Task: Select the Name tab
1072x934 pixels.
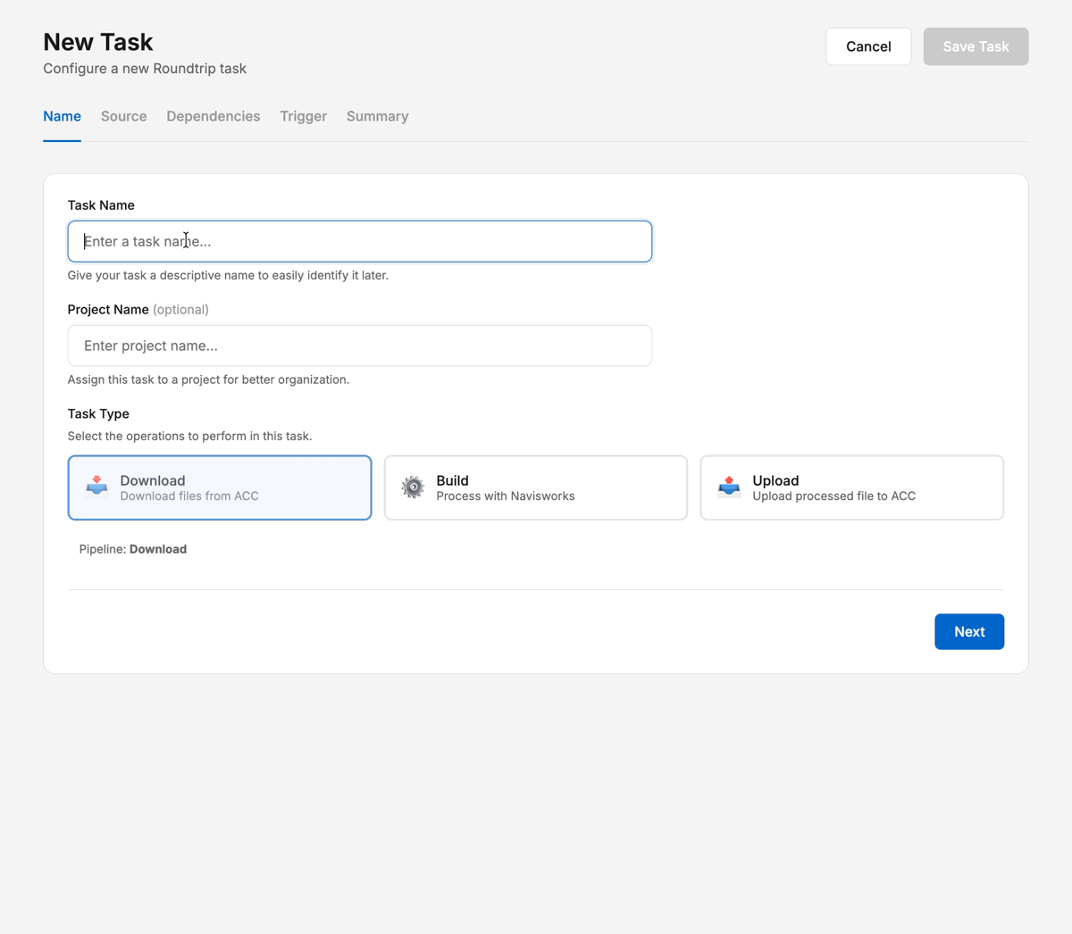Action: (x=62, y=116)
